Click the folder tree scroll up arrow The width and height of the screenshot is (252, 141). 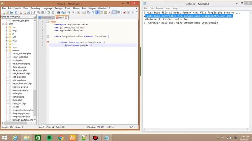pos(35,21)
